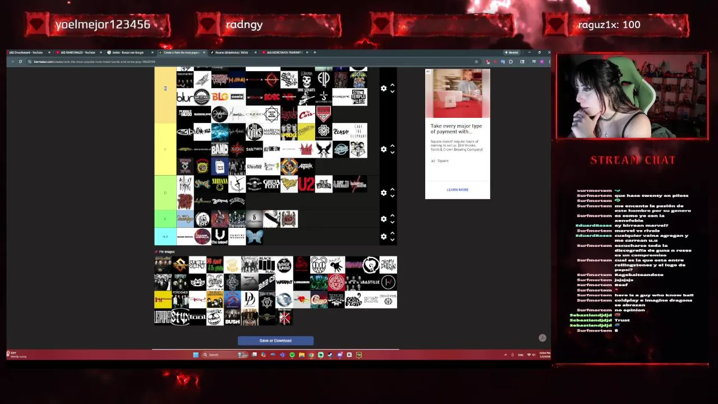Viewport: 718px width, 404px height.
Task: Select the U2 logo in tier D
Action: (x=306, y=184)
